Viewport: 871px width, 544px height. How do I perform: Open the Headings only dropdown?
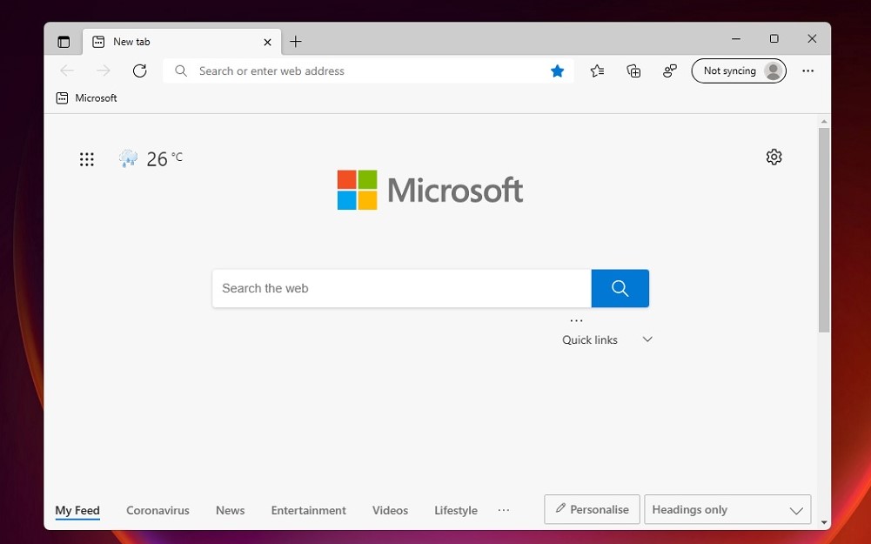coord(727,509)
